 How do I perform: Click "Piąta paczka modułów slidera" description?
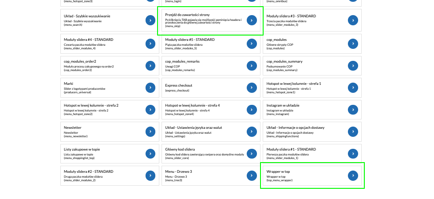click(184, 45)
